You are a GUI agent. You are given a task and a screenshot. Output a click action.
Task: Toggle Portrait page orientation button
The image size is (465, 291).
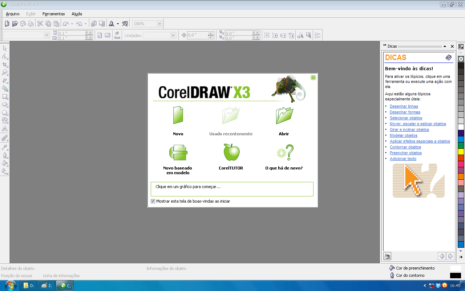click(x=100, y=35)
